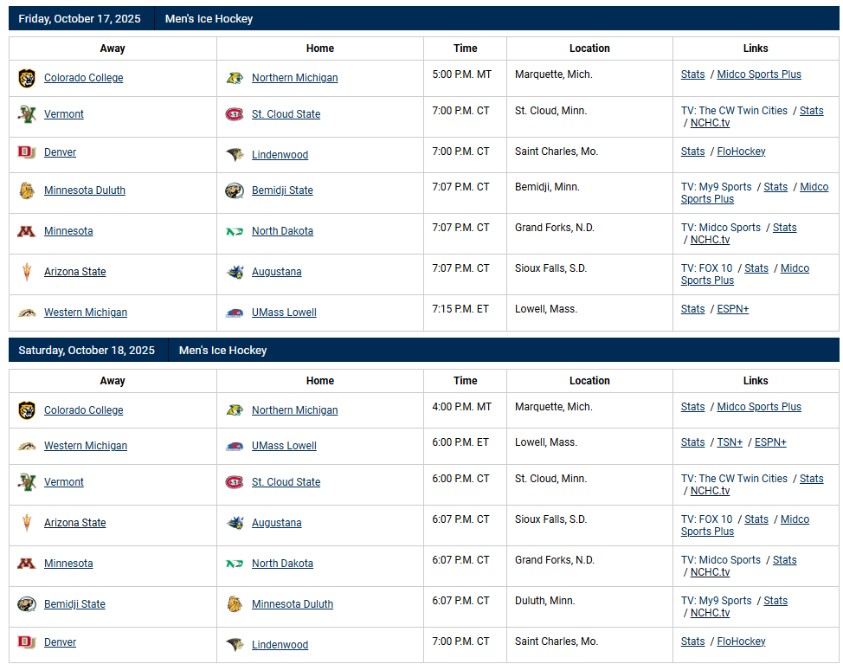Open the TSN+ link for Saturday's UMass Lowell game
The image size is (843, 664).
730,442
